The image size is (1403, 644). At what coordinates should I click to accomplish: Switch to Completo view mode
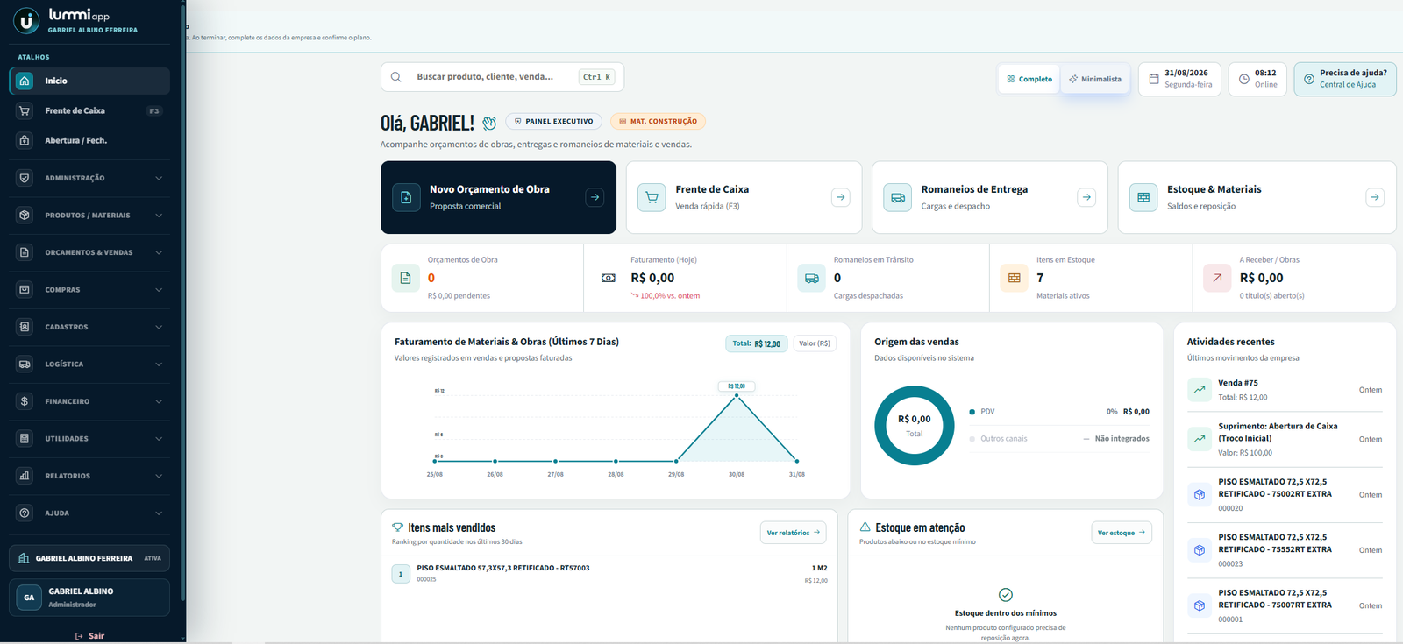point(1029,79)
